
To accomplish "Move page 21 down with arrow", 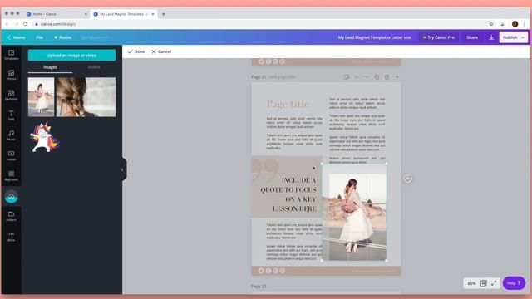I will (367, 77).
